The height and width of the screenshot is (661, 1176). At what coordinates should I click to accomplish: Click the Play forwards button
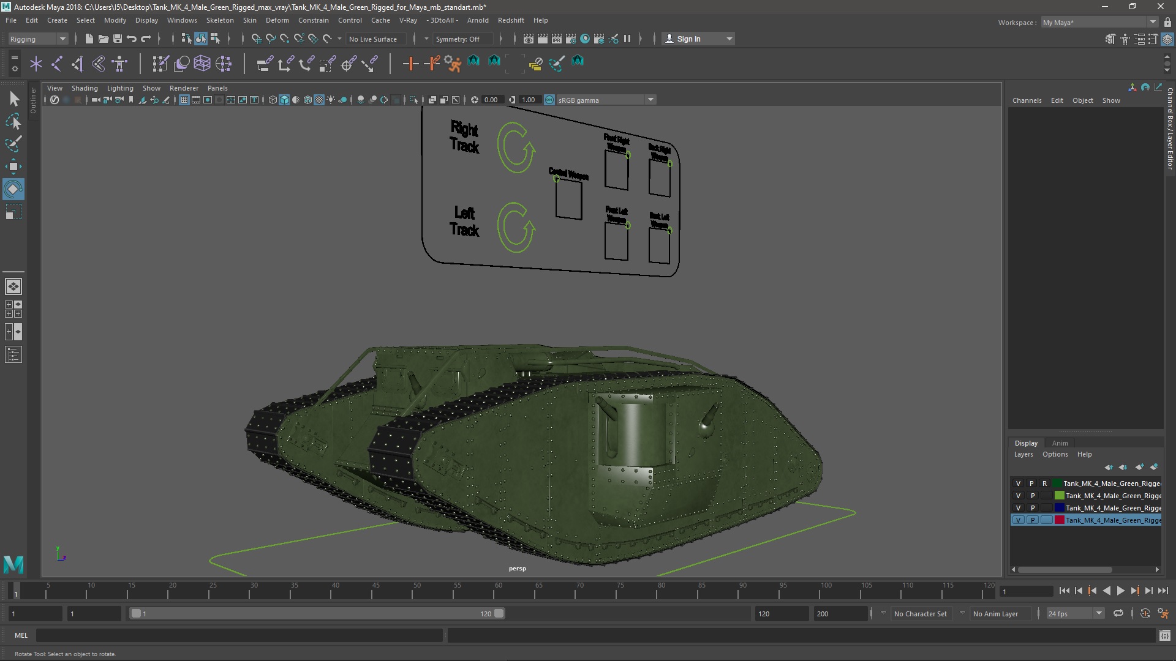point(1120,591)
